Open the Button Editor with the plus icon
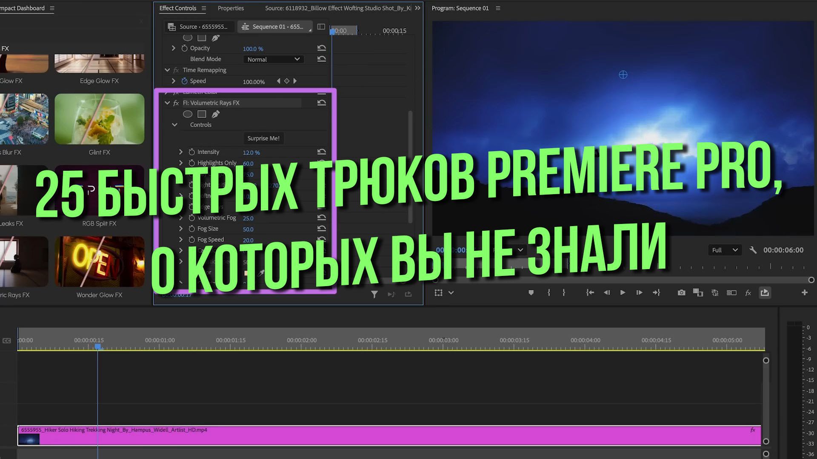This screenshot has height=459, width=817. coord(805,293)
